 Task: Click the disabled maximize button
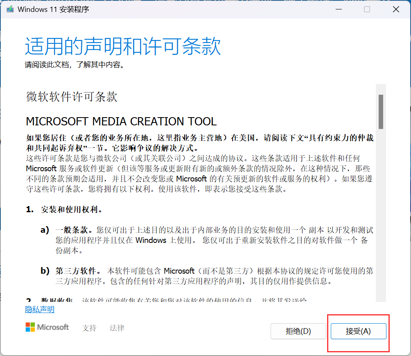[367, 9]
